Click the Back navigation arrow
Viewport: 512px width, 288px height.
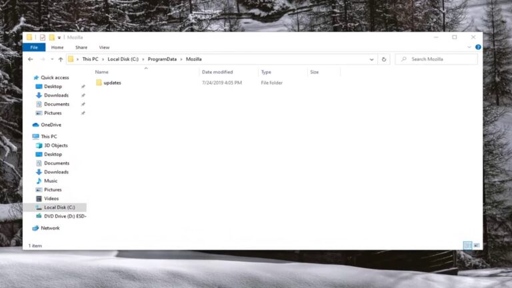pyautogui.click(x=30, y=59)
